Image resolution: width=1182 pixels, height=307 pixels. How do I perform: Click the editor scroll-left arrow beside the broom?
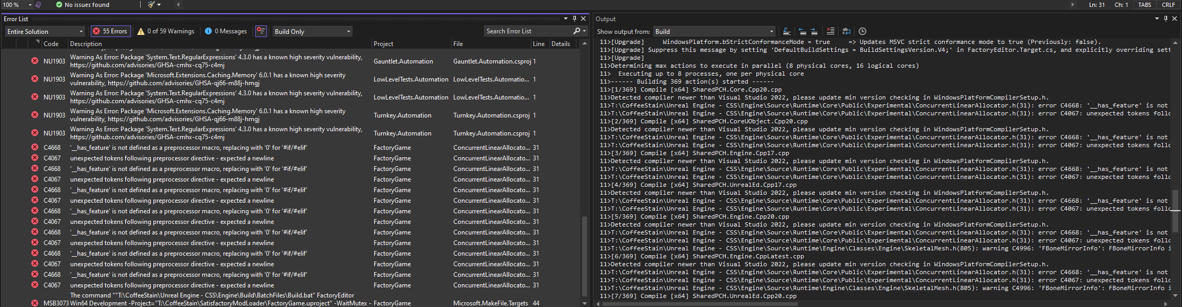point(178,5)
